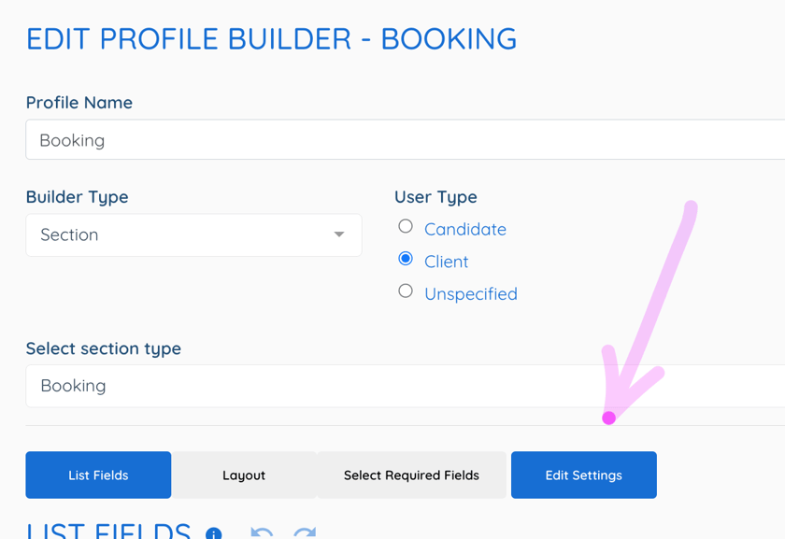Redo the last builder change
The height and width of the screenshot is (539, 785).
point(302,532)
